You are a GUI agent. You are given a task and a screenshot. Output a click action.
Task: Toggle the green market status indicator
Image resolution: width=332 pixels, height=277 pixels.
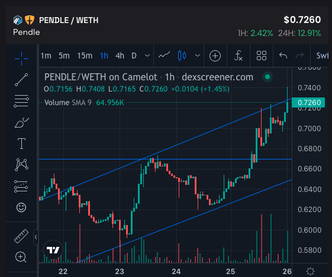[x=267, y=77]
